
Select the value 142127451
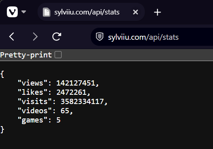(x=76, y=83)
